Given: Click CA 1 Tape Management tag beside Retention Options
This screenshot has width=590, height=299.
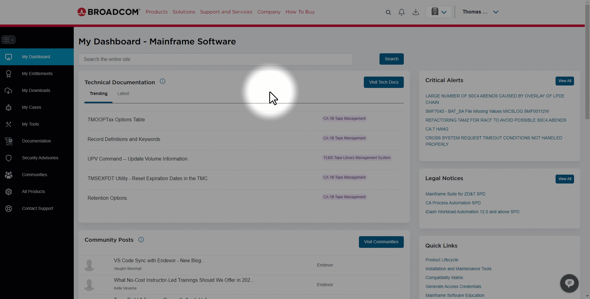Looking at the screenshot, I should coord(344,197).
